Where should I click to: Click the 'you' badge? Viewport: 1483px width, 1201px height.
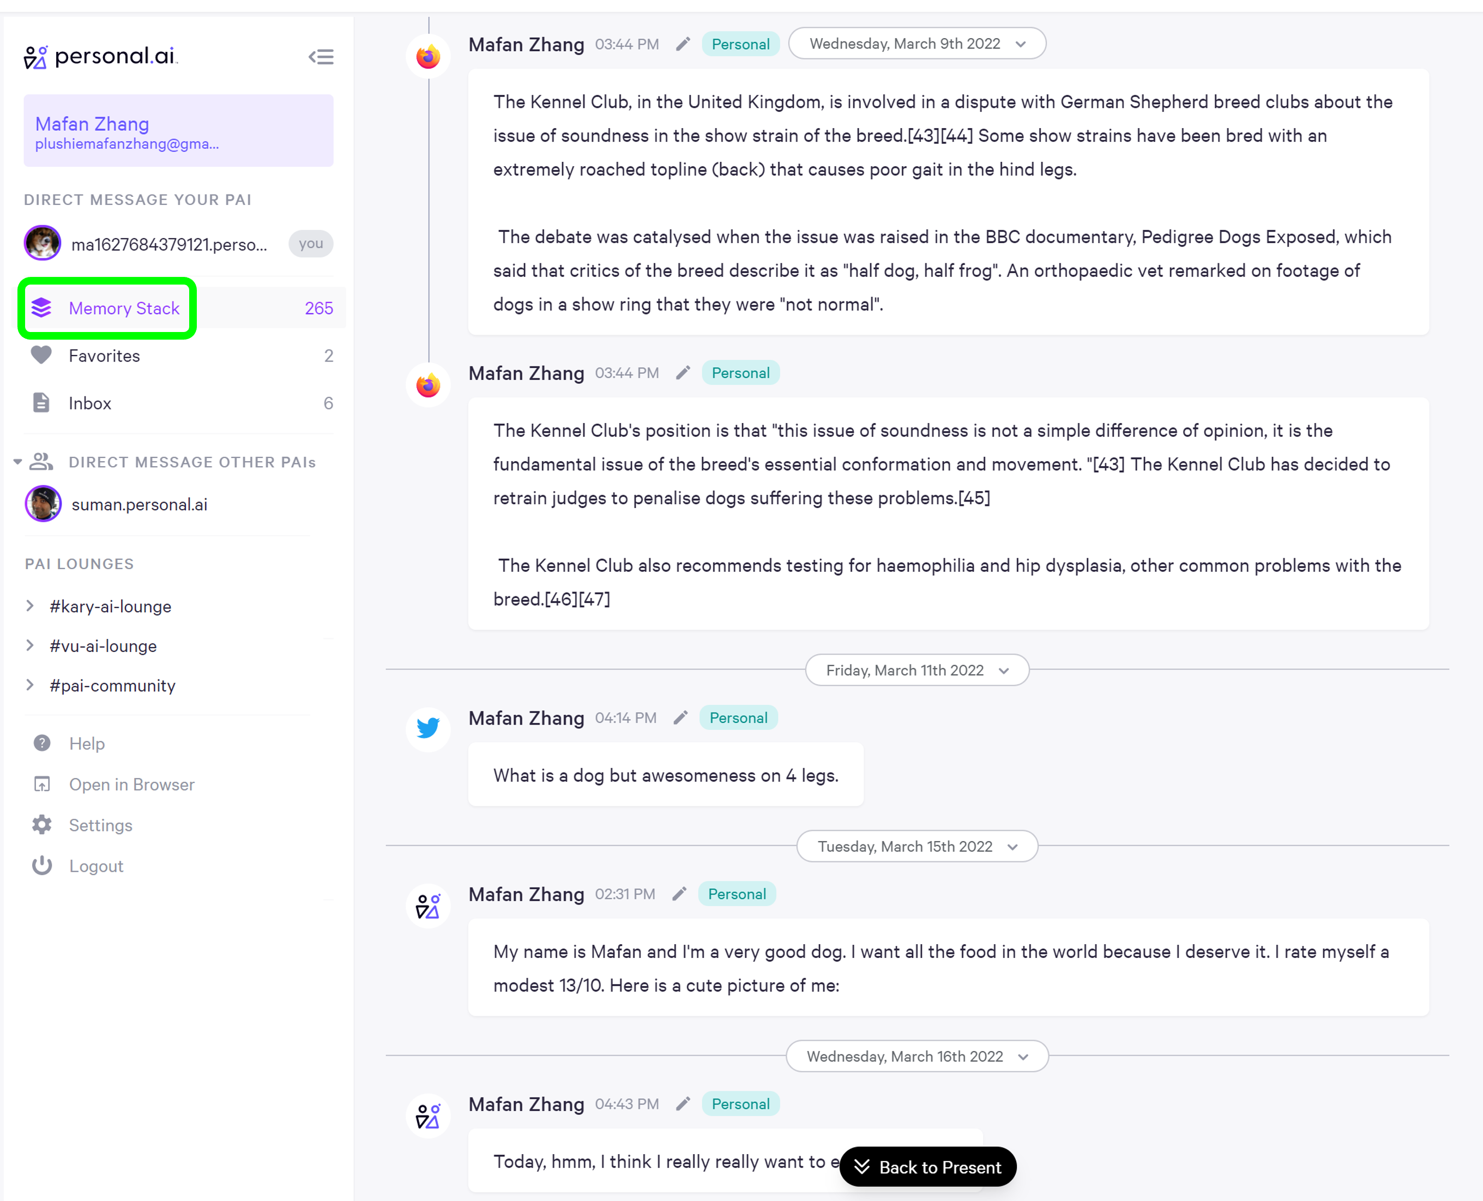click(x=311, y=244)
